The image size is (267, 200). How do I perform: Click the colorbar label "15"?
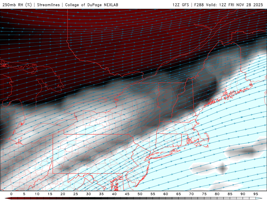(50, 194)
